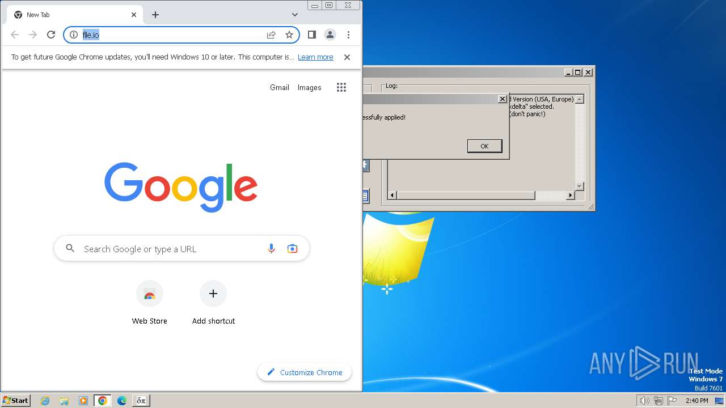Open Chrome three-dot menu

tap(348, 35)
